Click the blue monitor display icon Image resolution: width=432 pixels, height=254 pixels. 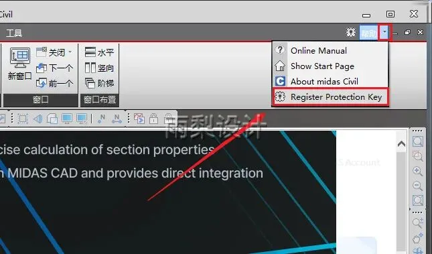pos(67,119)
